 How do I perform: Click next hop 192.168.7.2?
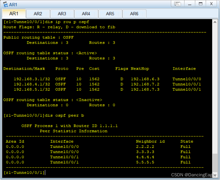pos(145,84)
